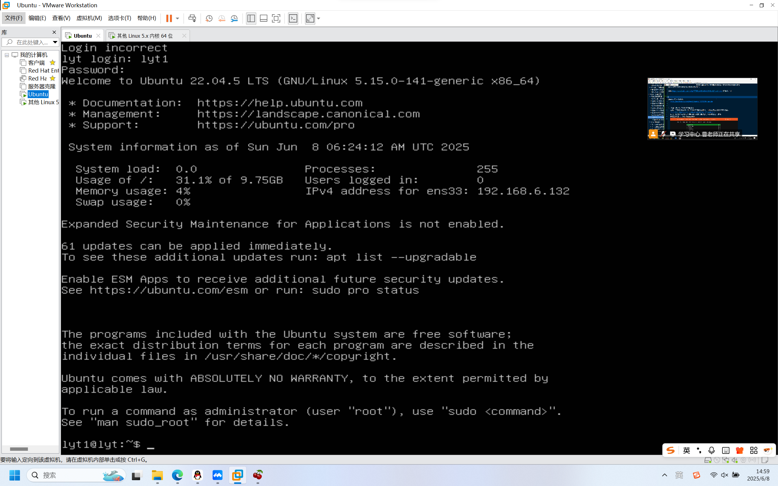Open the 虚拟机(M) menu

click(89, 18)
